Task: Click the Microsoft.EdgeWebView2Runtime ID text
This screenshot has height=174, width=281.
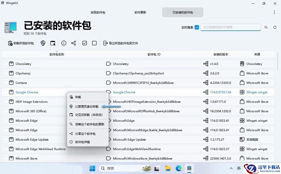Action: (137, 149)
